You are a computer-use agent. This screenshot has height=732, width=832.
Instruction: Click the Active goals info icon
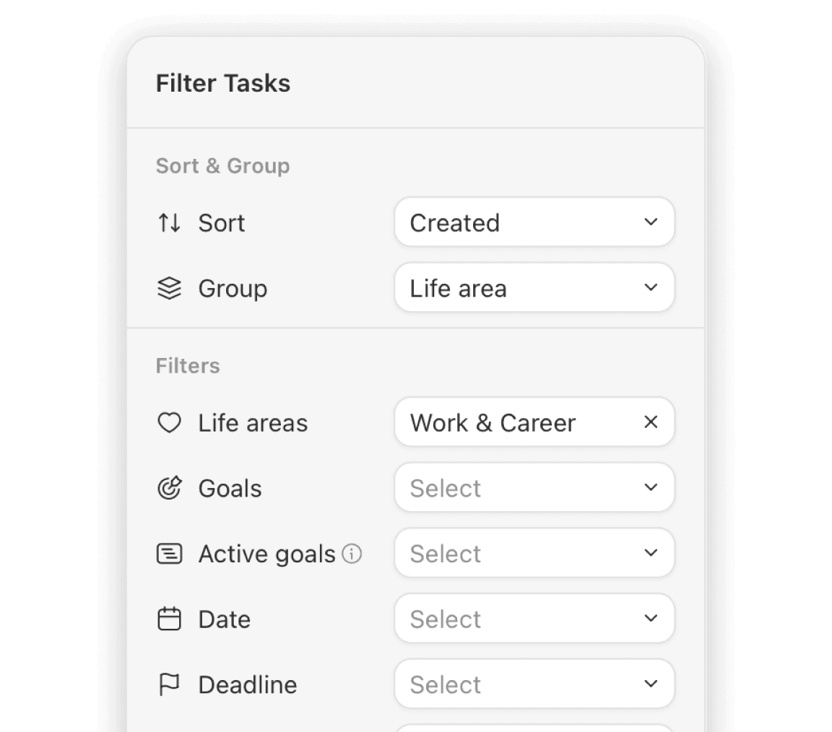tap(352, 554)
